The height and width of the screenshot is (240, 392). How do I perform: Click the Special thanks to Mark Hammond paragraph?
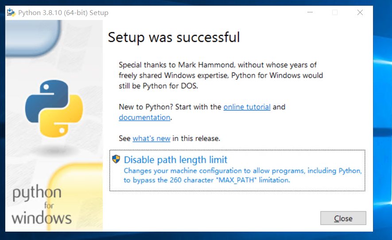click(221, 75)
